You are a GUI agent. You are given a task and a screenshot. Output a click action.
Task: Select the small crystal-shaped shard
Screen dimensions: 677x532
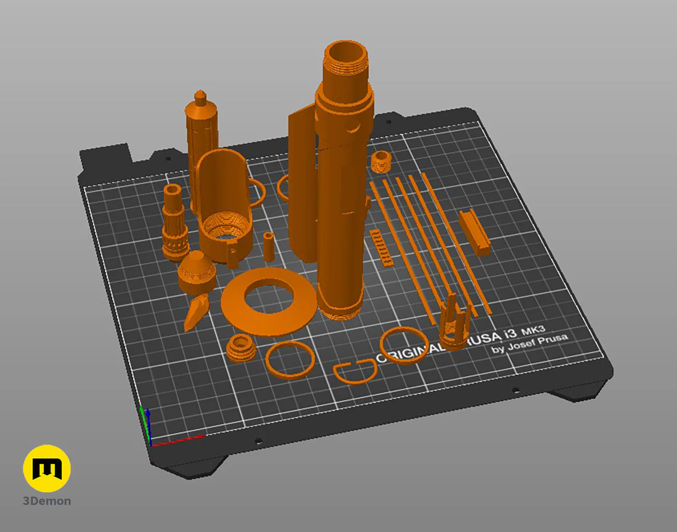click(195, 312)
